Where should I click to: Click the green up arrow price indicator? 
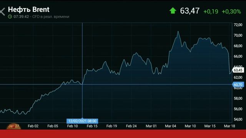173,11
